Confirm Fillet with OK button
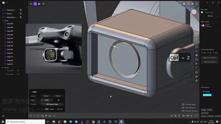This screenshot has height=124, width=221. 60,109
